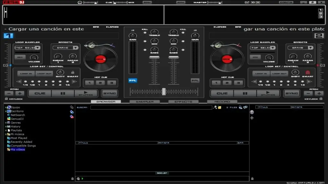Click deck 1 Loop In button
Screen dimensions: 328x184
26,74
